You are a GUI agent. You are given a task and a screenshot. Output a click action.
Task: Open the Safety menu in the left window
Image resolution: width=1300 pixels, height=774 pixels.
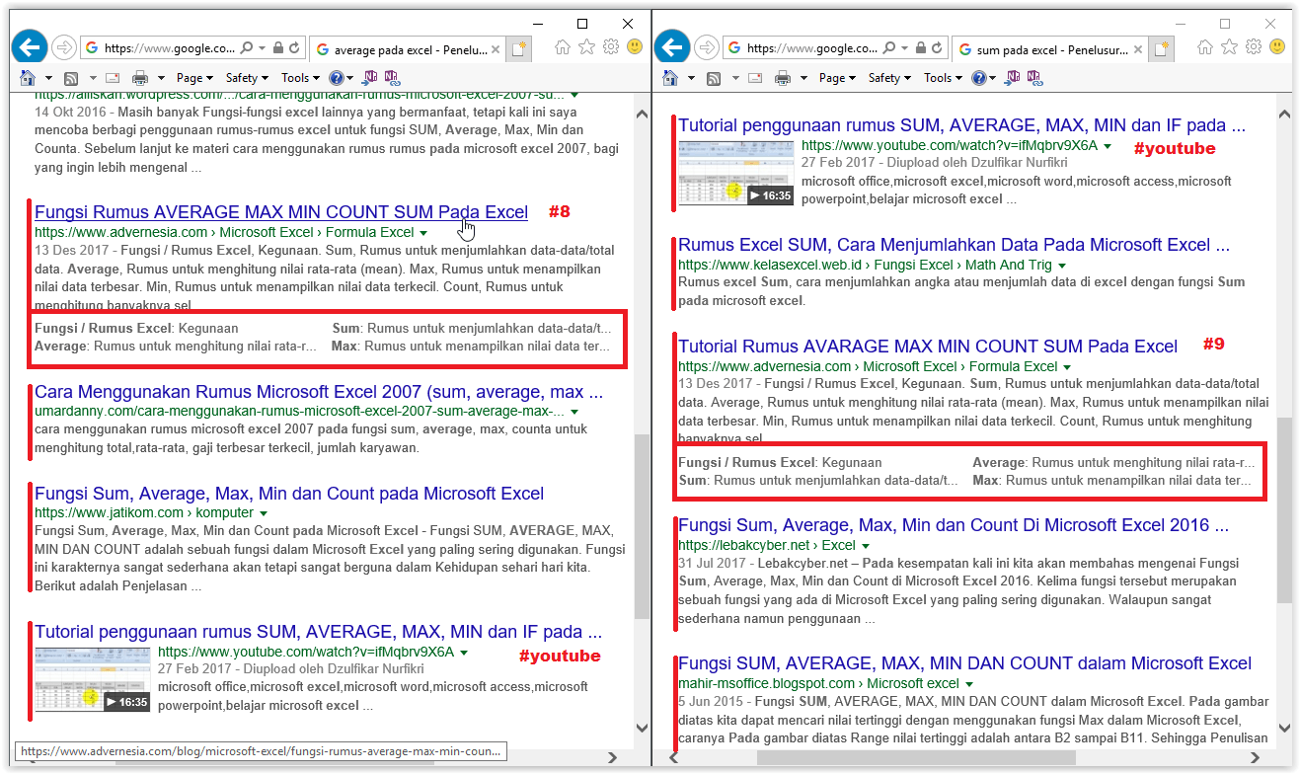[247, 78]
